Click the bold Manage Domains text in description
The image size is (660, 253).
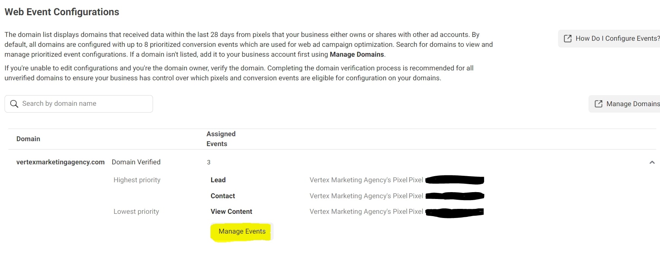pos(357,54)
